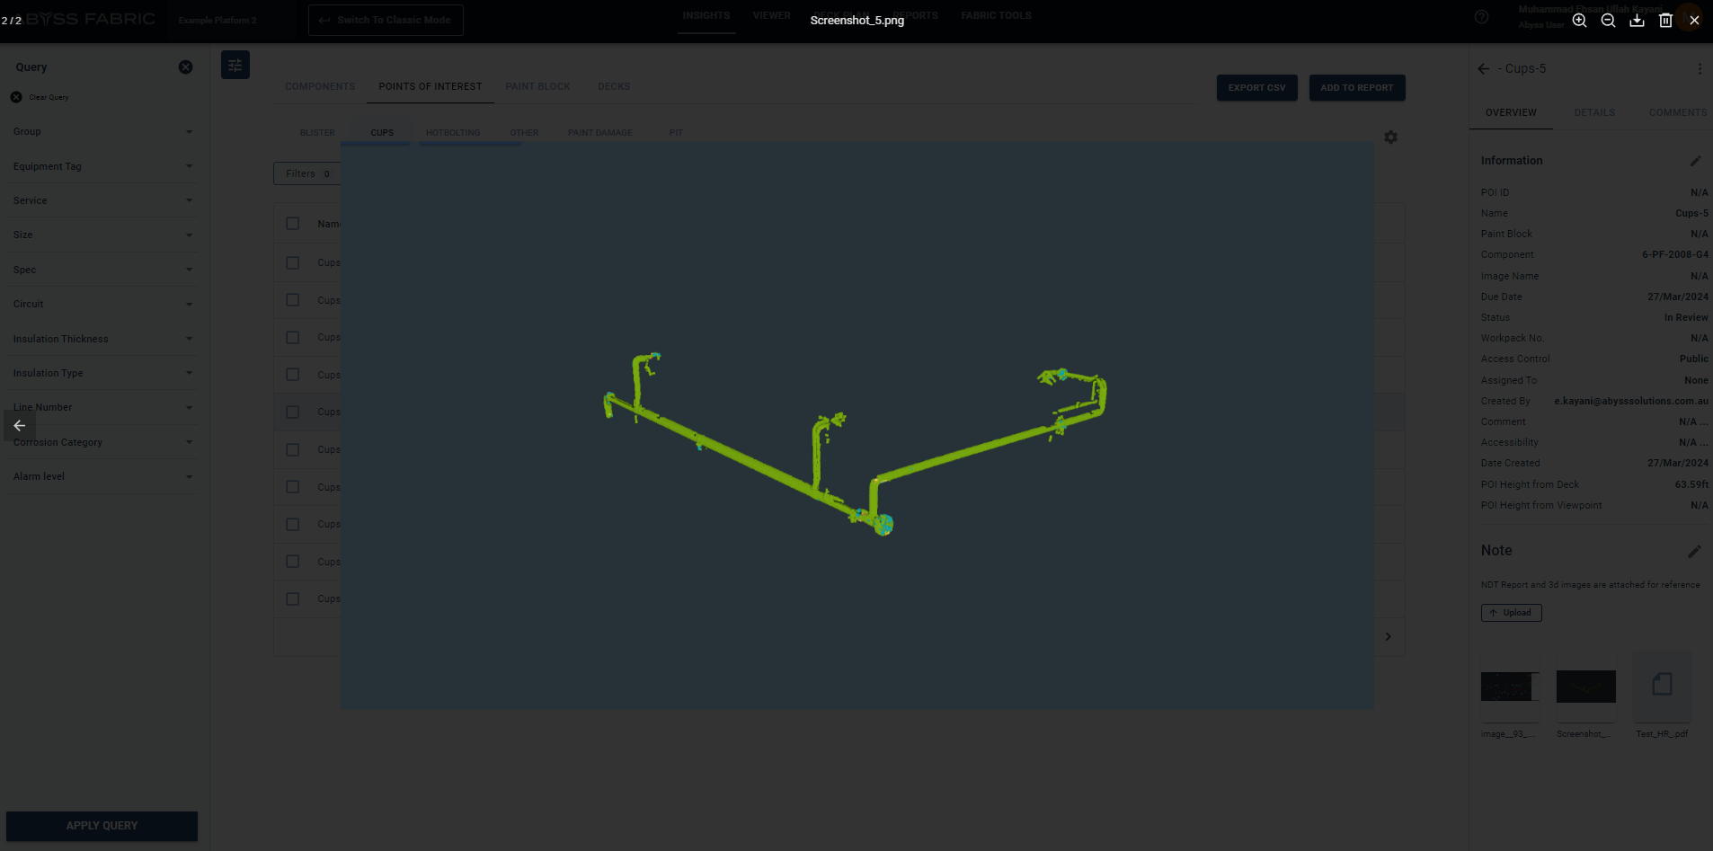Open the Test_HR pdf attachment thumbnail
Screen dimensions: 1713x851
pyautogui.click(x=1662, y=686)
